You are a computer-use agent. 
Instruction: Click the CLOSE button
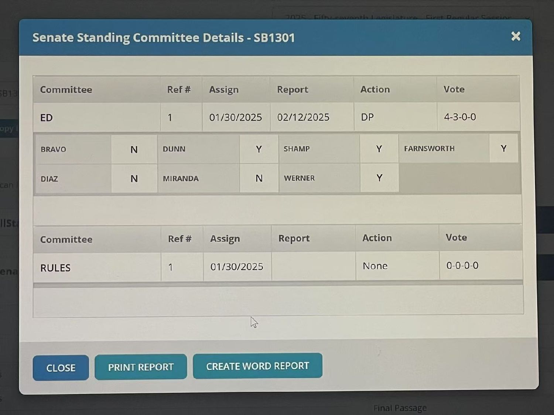pos(61,368)
